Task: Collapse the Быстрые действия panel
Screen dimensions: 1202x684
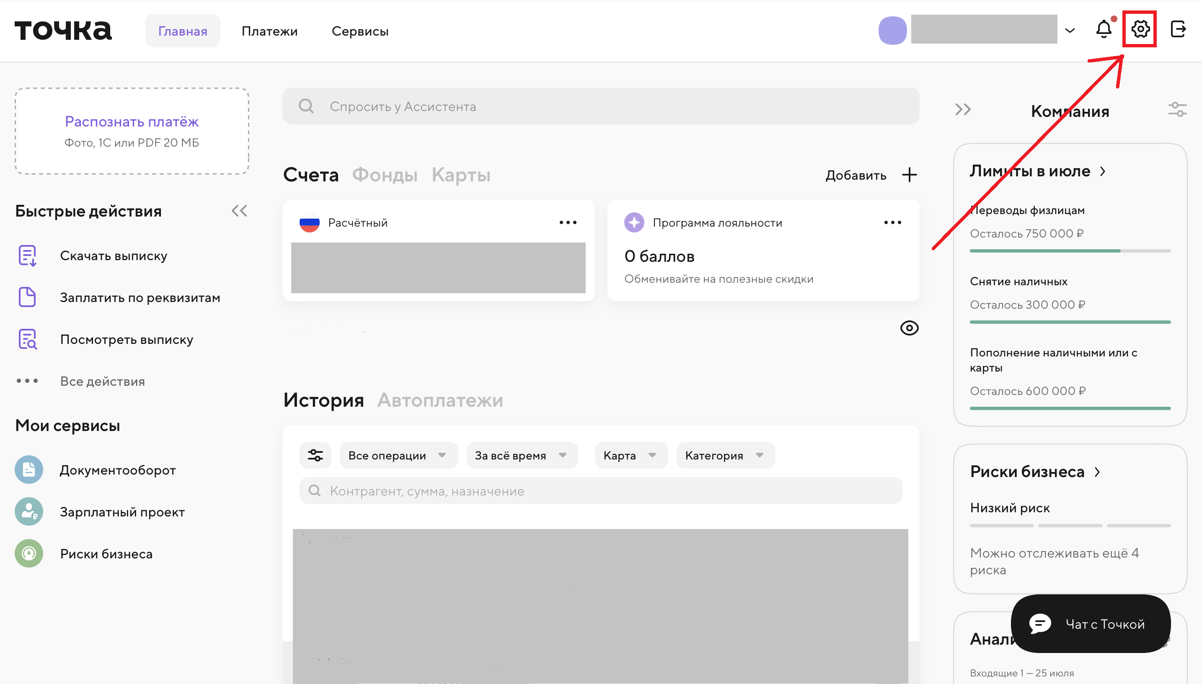Action: tap(239, 210)
